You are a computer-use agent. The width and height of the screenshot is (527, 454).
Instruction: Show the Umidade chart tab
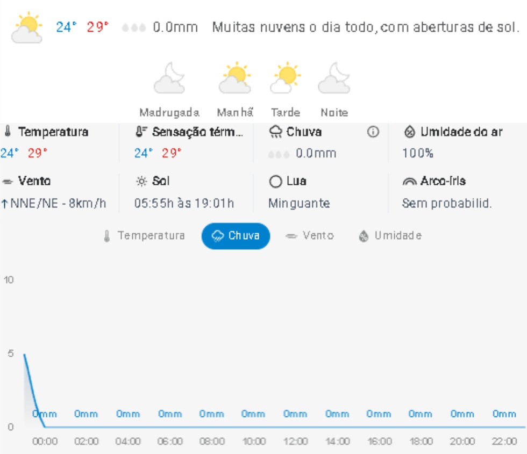click(390, 236)
